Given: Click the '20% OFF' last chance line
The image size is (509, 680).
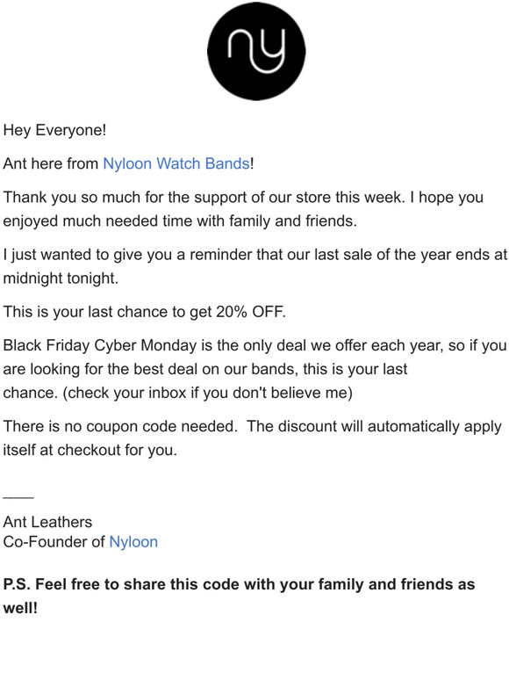Looking at the screenshot, I should (144, 312).
